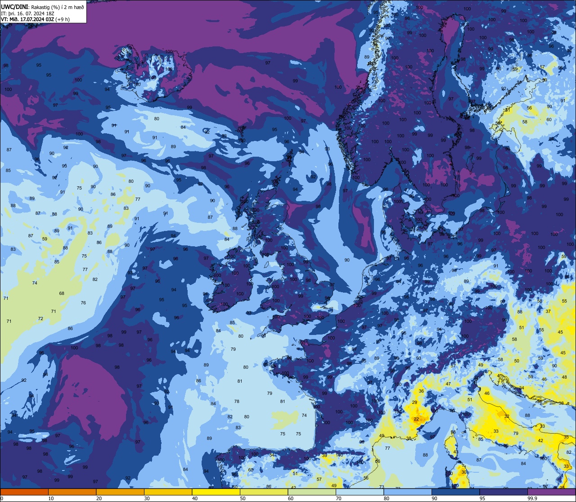Click the legend label "50"

243,498
